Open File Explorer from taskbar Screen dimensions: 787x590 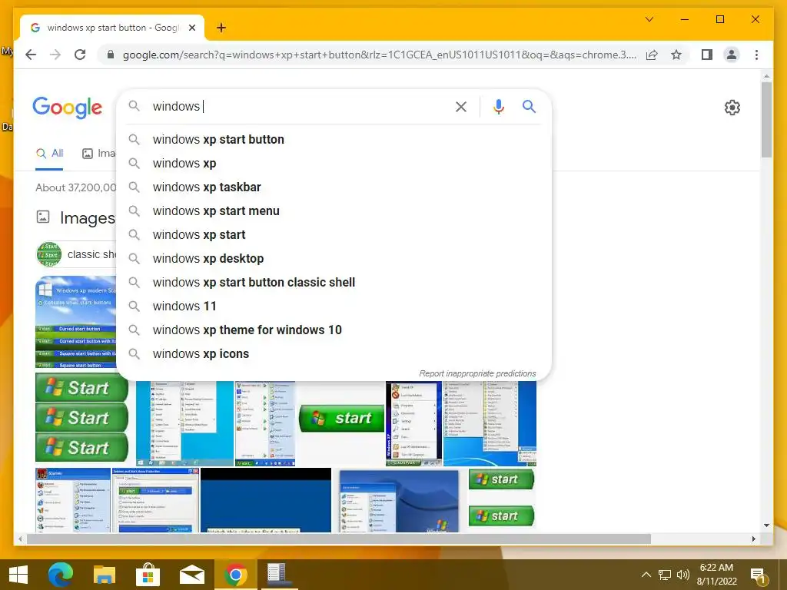coord(105,575)
